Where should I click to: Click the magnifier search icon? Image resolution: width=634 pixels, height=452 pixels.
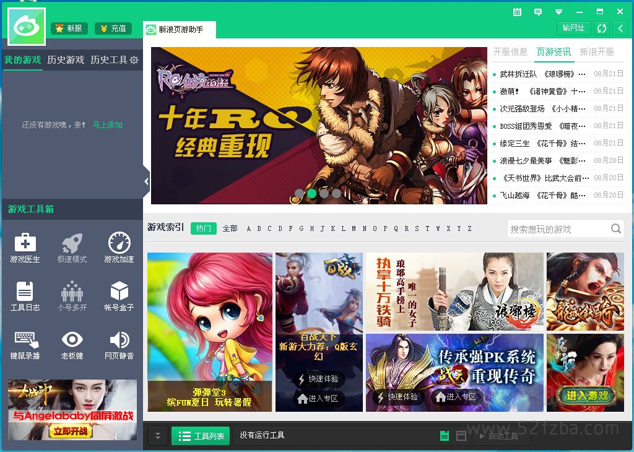(x=616, y=229)
